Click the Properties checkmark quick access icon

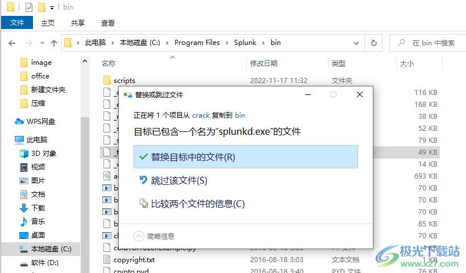(x=29, y=7)
